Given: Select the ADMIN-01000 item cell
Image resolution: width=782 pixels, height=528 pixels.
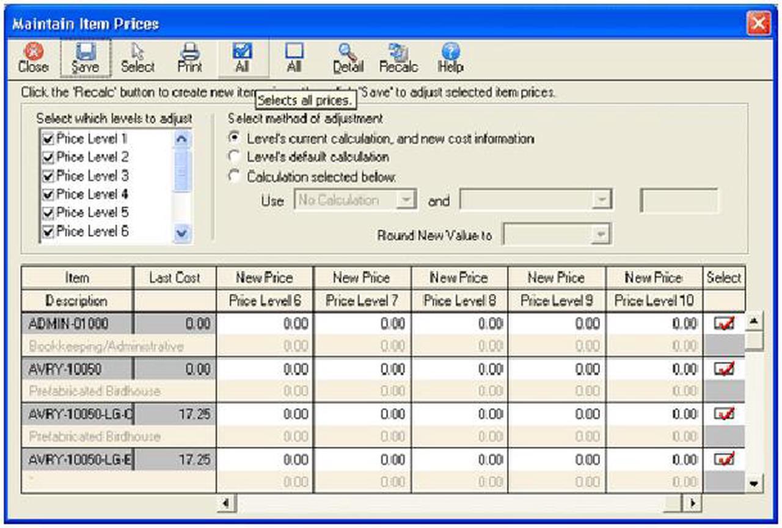Looking at the screenshot, I should (x=78, y=324).
